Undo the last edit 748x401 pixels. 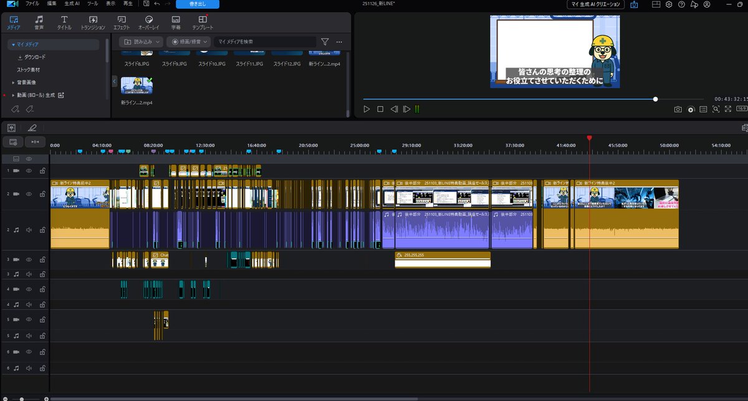156,4
